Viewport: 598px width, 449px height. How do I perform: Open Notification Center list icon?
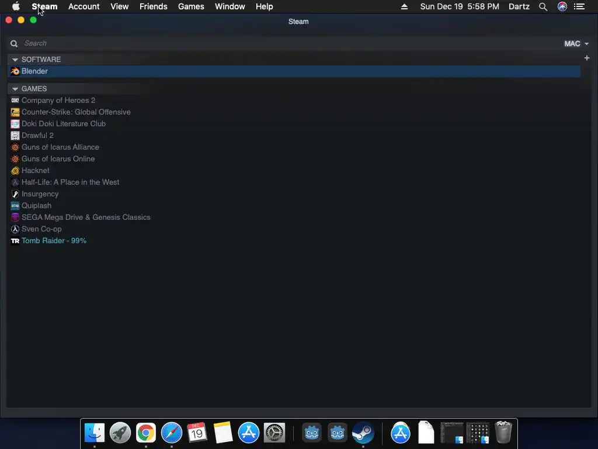579,6
